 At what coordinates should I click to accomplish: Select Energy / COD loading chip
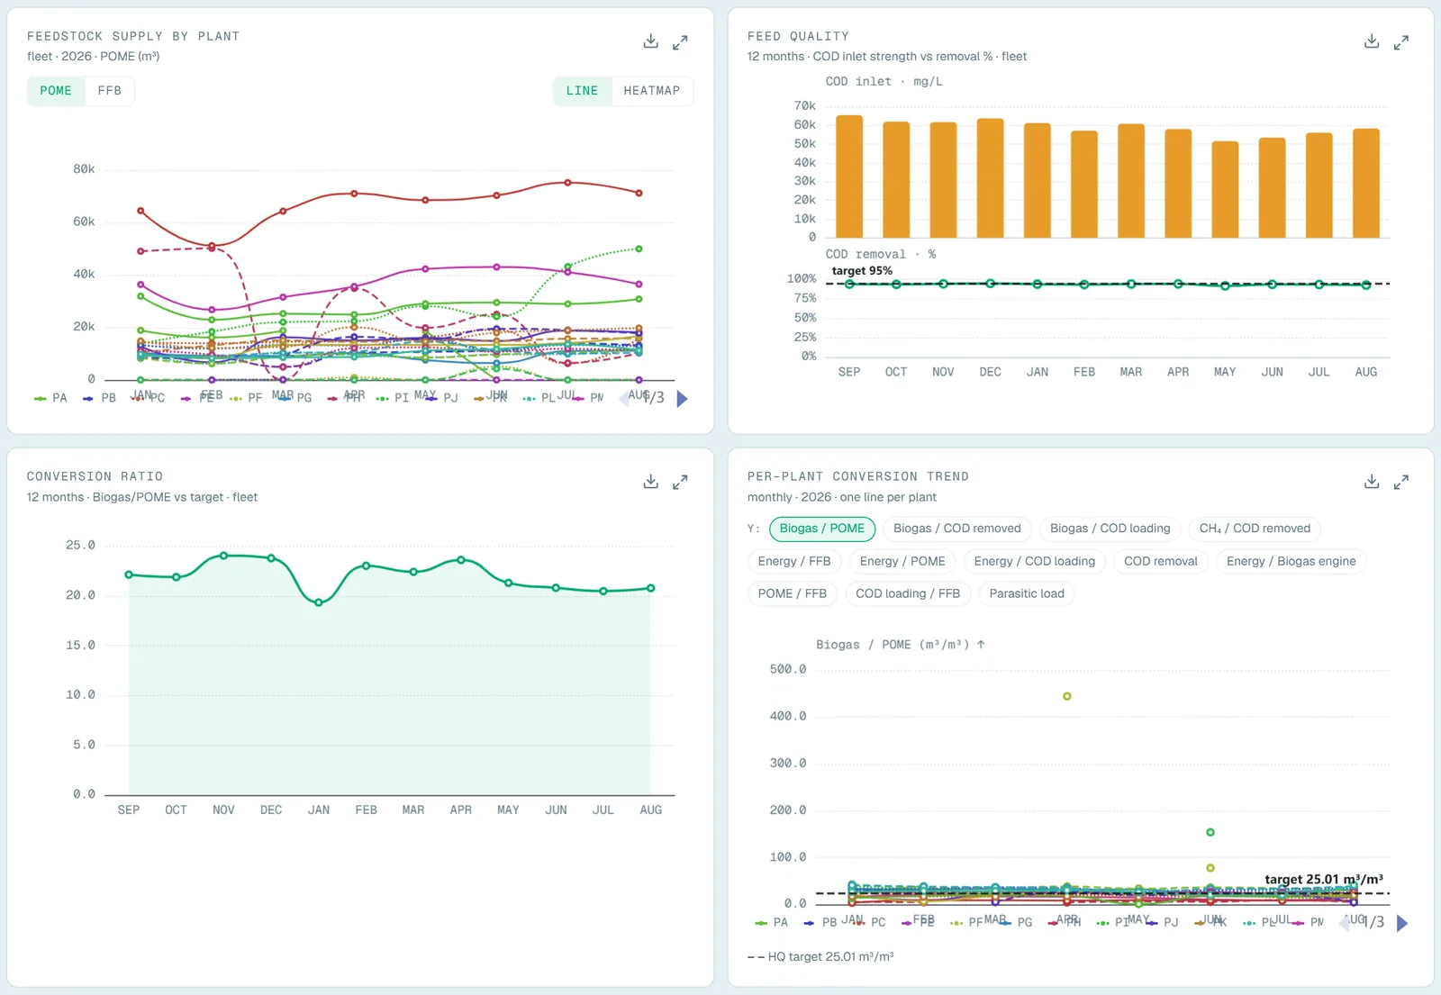coord(1035,561)
